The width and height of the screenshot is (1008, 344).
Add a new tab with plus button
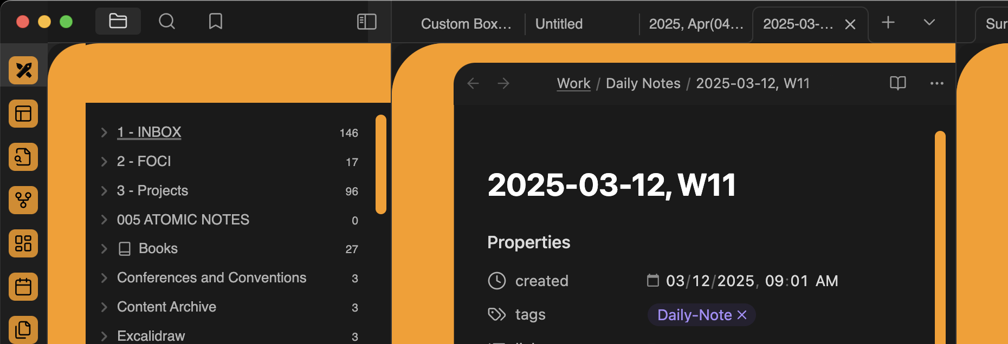tap(888, 23)
